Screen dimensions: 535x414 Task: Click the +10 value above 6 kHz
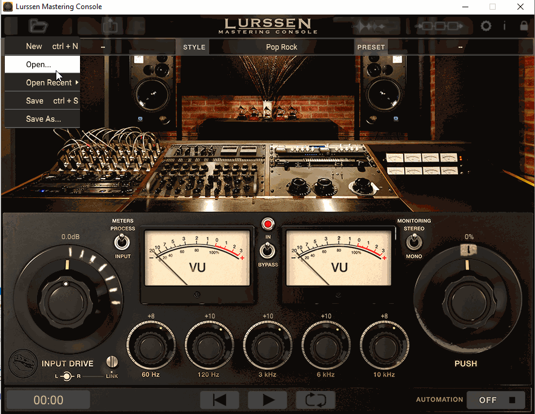(326, 316)
